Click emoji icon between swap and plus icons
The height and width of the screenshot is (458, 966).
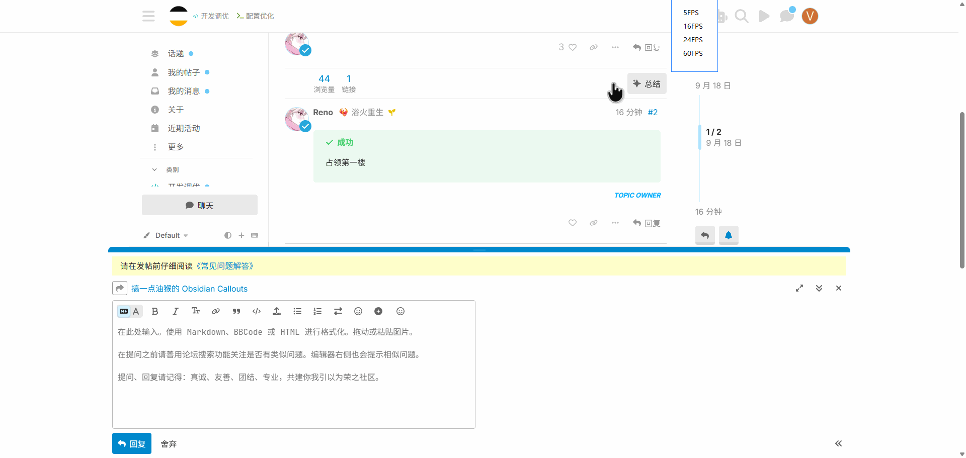tap(358, 311)
